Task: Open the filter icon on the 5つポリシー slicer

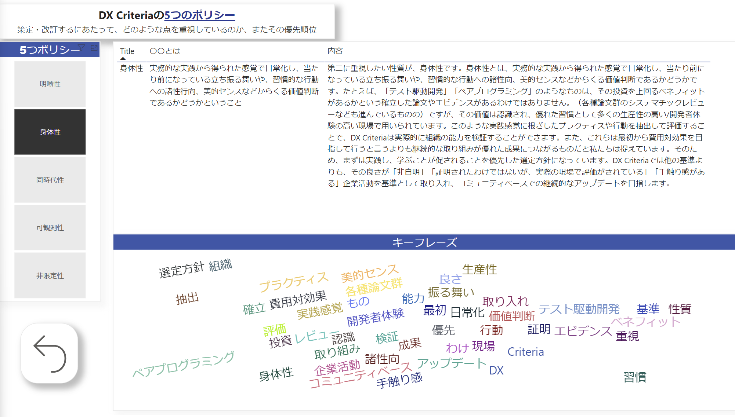Action: click(x=82, y=48)
